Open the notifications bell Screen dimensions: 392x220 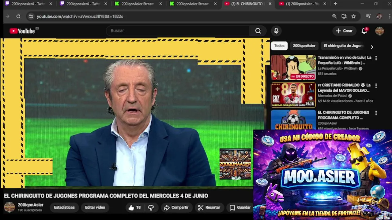364,31
